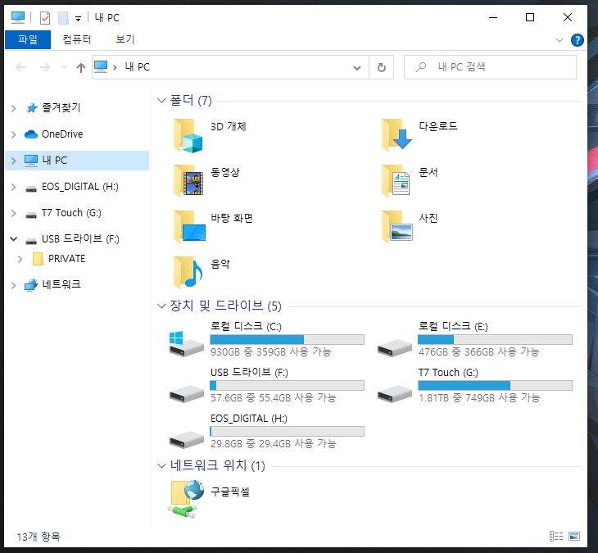Refresh the 내 PC view
598x553 pixels.
pyautogui.click(x=382, y=67)
